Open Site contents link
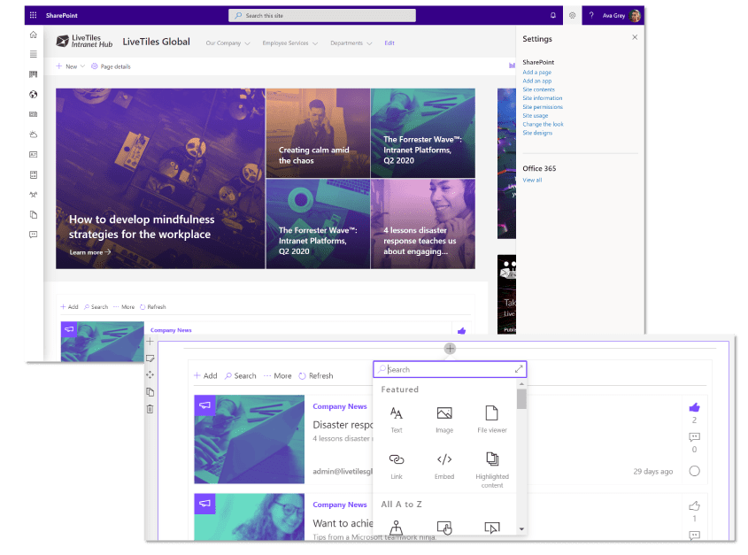The image size is (748, 555). click(538, 89)
